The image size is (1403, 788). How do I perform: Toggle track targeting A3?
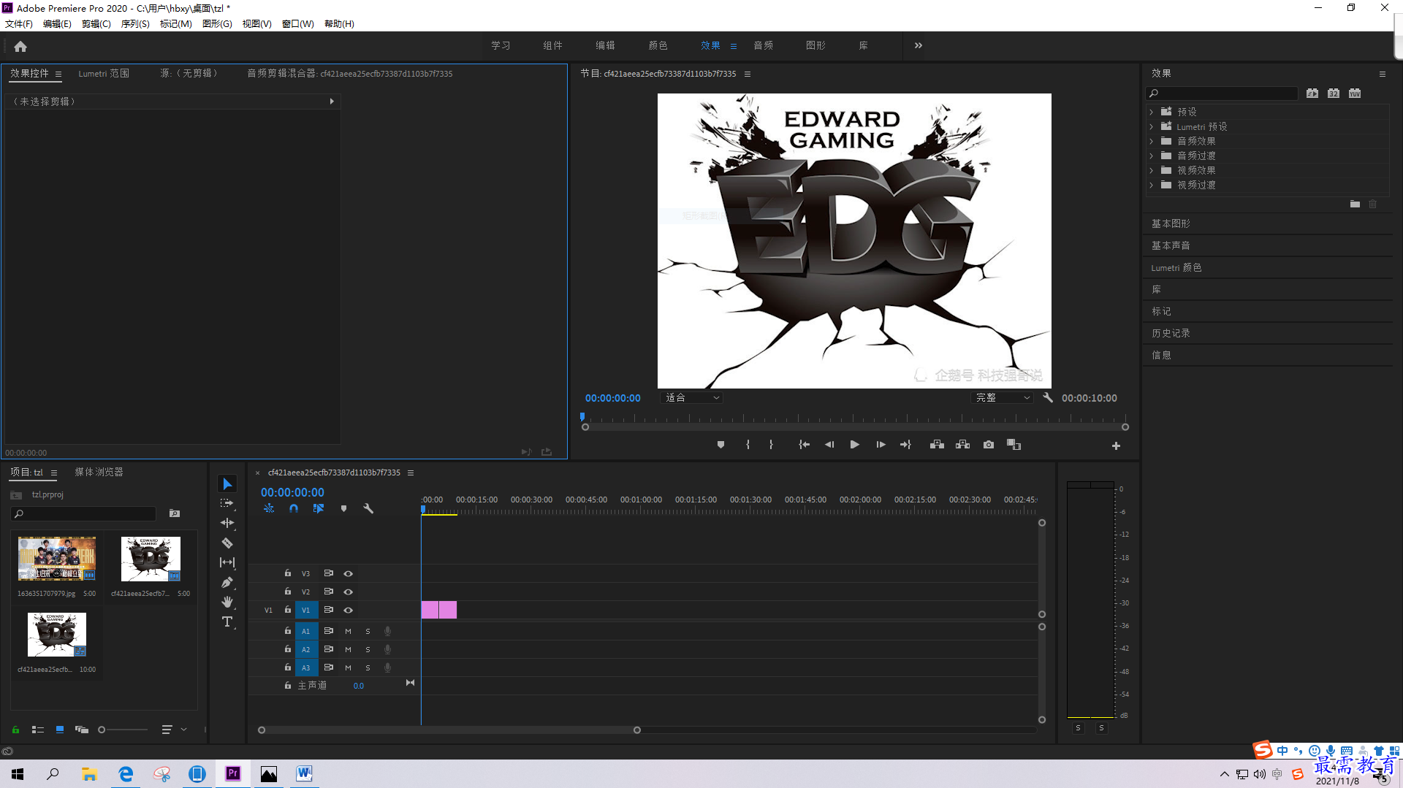pyautogui.click(x=306, y=667)
